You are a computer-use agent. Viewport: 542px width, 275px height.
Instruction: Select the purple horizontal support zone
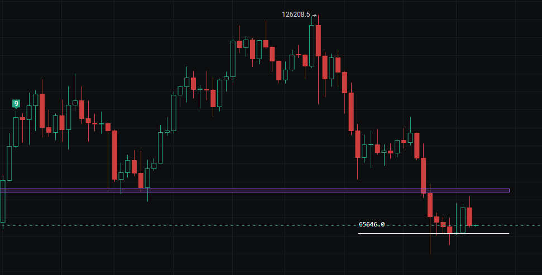pos(255,190)
